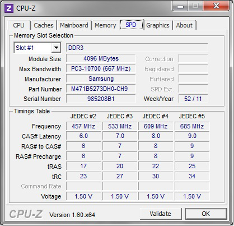Click the empty JEDEC #2 Command Rate cell
Image resolution: width=234 pixels, height=226 pixels.
tap(83, 186)
